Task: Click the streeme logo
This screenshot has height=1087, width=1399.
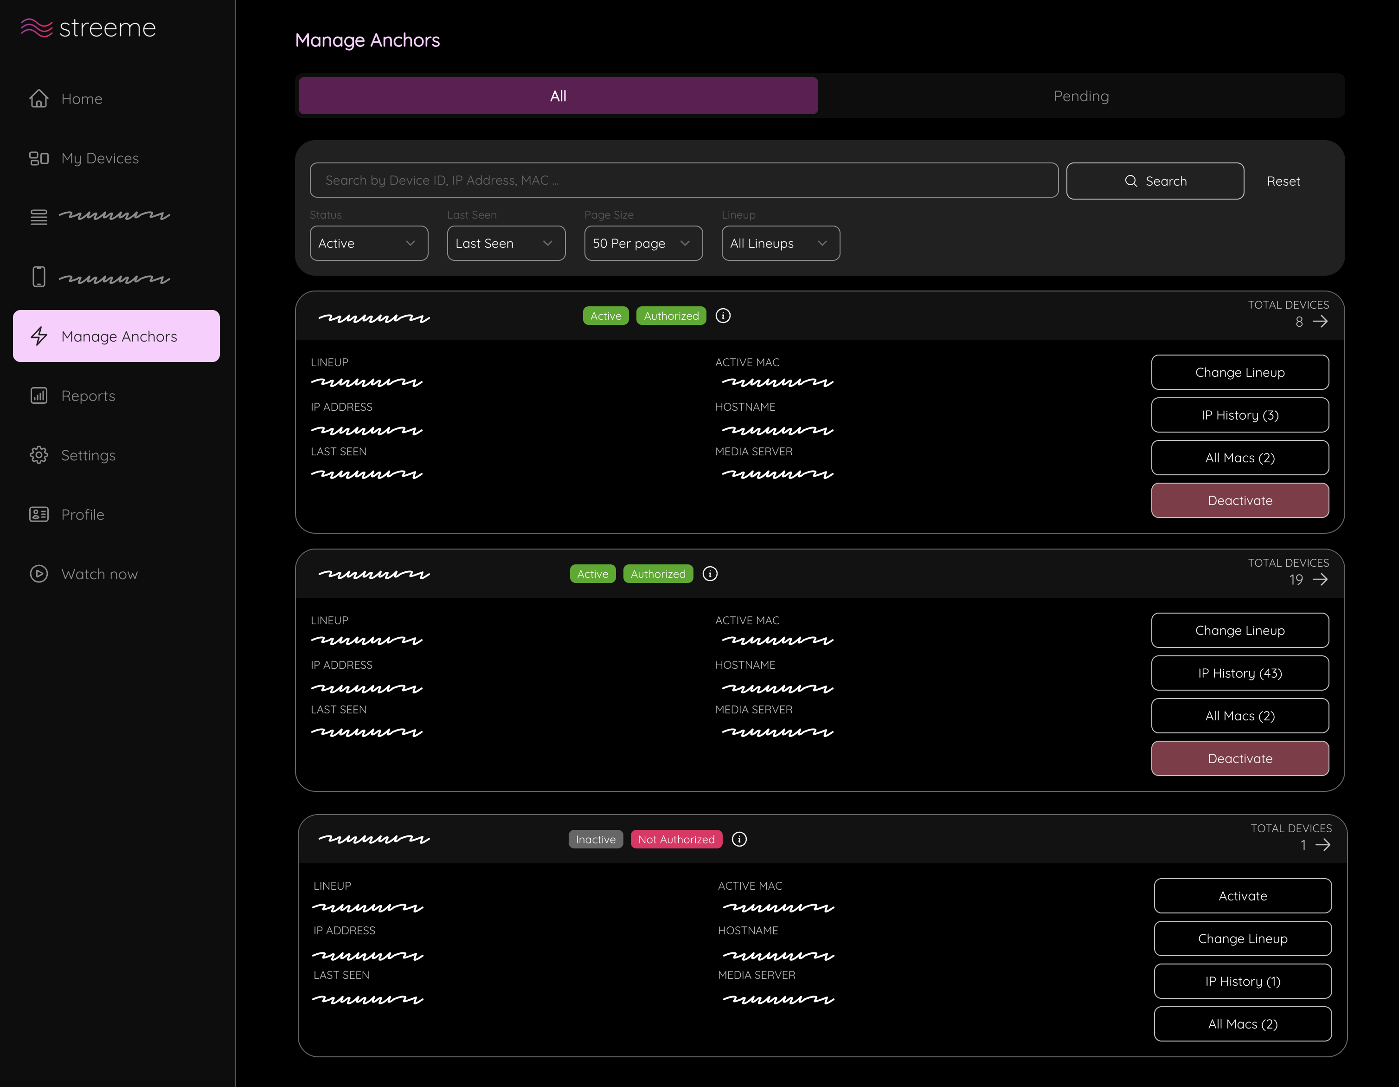Action: click(89, 27)
